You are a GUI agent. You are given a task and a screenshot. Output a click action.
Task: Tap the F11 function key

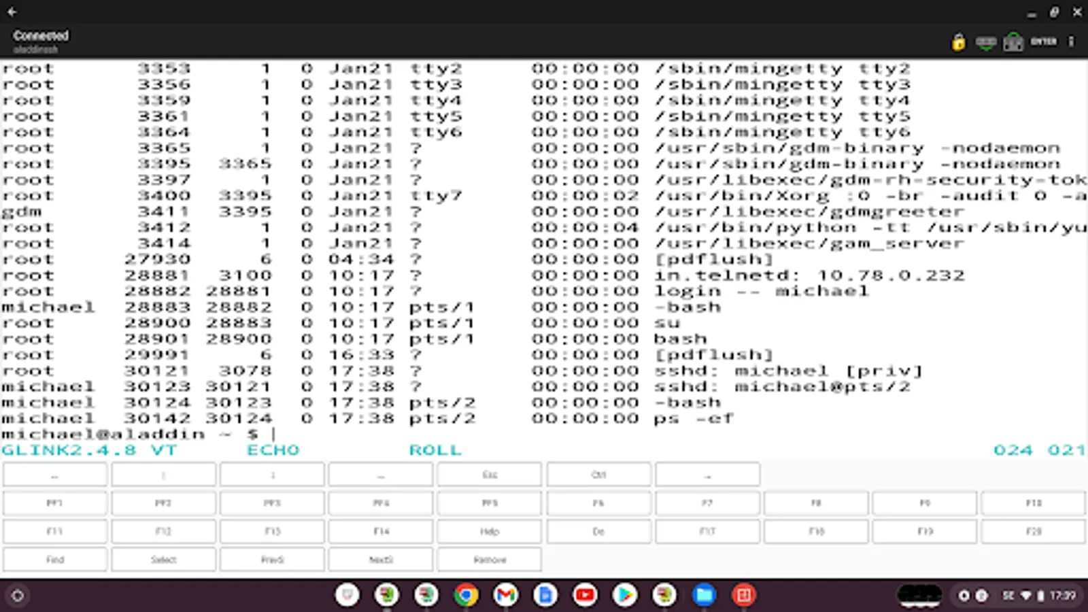[54, 532]
